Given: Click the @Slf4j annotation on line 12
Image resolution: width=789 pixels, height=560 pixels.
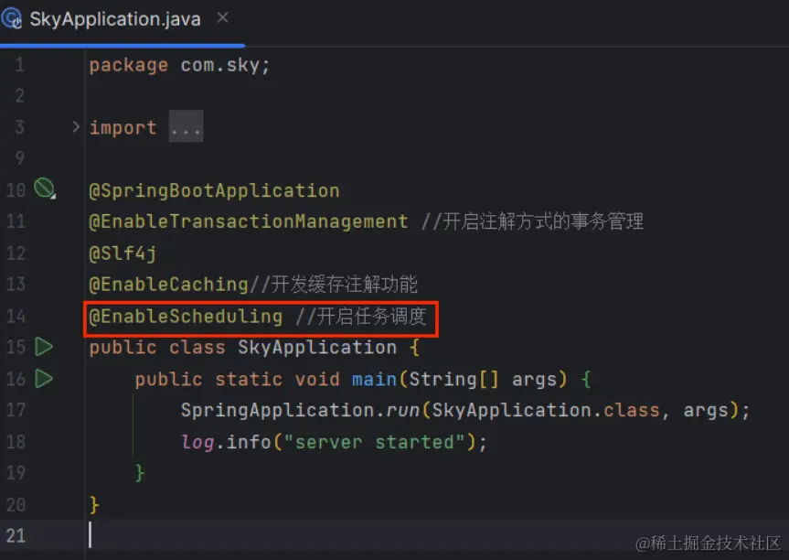Looking at the screenshot, I should [116, 253].
